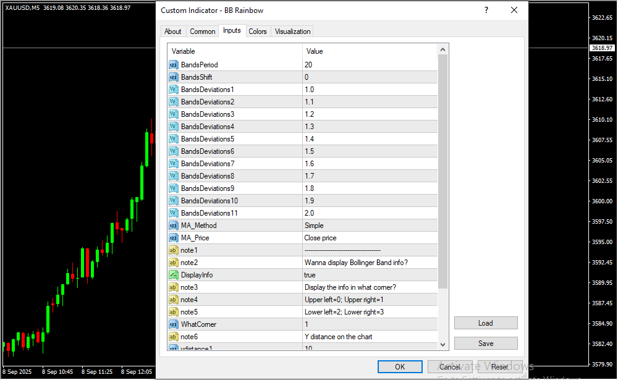
Task: Click the help question mark icon
Action: click(x=486, y=11)
